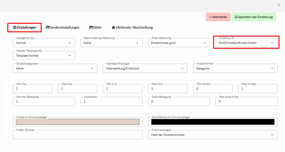
Task: Open the Standard Package dropdown
Action: tap(145, 69)
